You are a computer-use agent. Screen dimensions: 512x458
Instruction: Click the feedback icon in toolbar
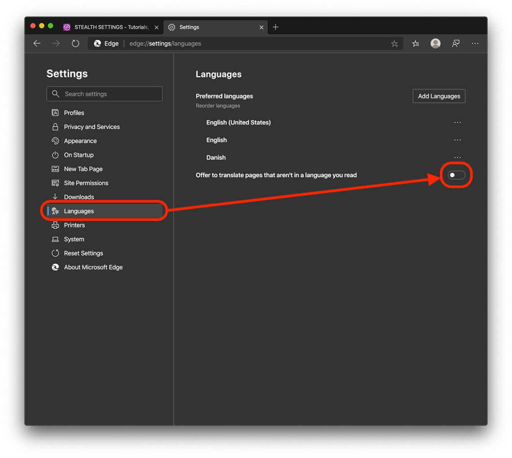[455, 43]
